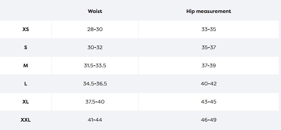
Task: Click the Hip measurement column header
Action: tap(208, 11)
